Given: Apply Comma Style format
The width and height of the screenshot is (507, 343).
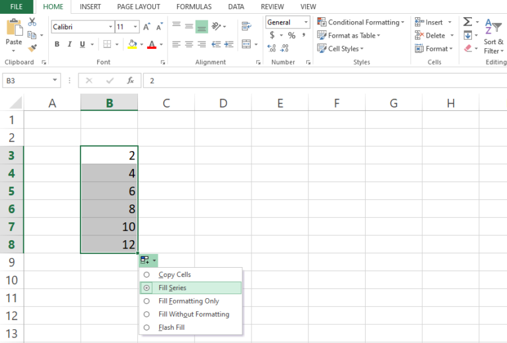Looking at the screenshot, I should click(x=304, y=35).
